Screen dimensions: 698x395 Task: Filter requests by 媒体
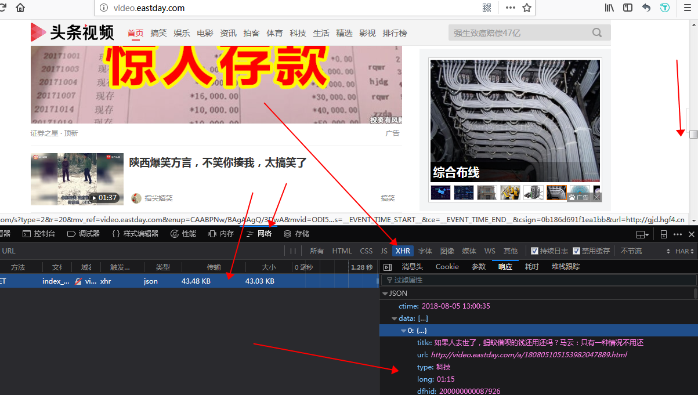(469, 251)
